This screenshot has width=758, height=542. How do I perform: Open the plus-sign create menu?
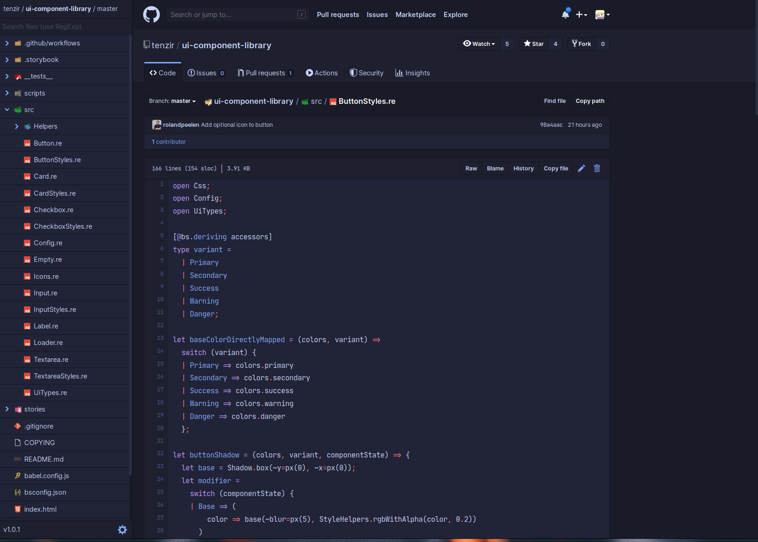581,14
